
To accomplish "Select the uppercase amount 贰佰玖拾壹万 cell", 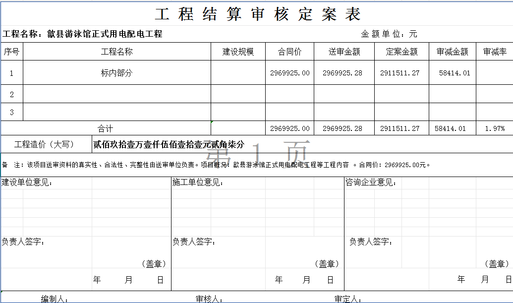I will tap(169, 144).
